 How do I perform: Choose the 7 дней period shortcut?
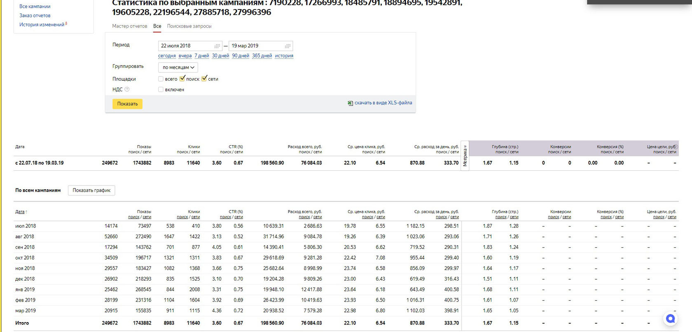pos(202,56)
